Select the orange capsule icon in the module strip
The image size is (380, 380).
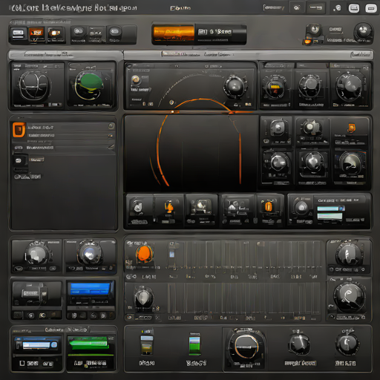[269, 206]
